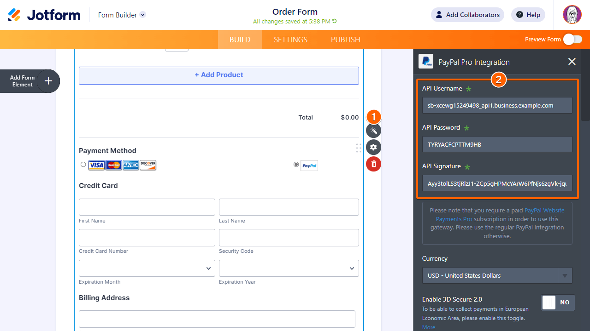Click the Credit Card Number field

point(147,238)
